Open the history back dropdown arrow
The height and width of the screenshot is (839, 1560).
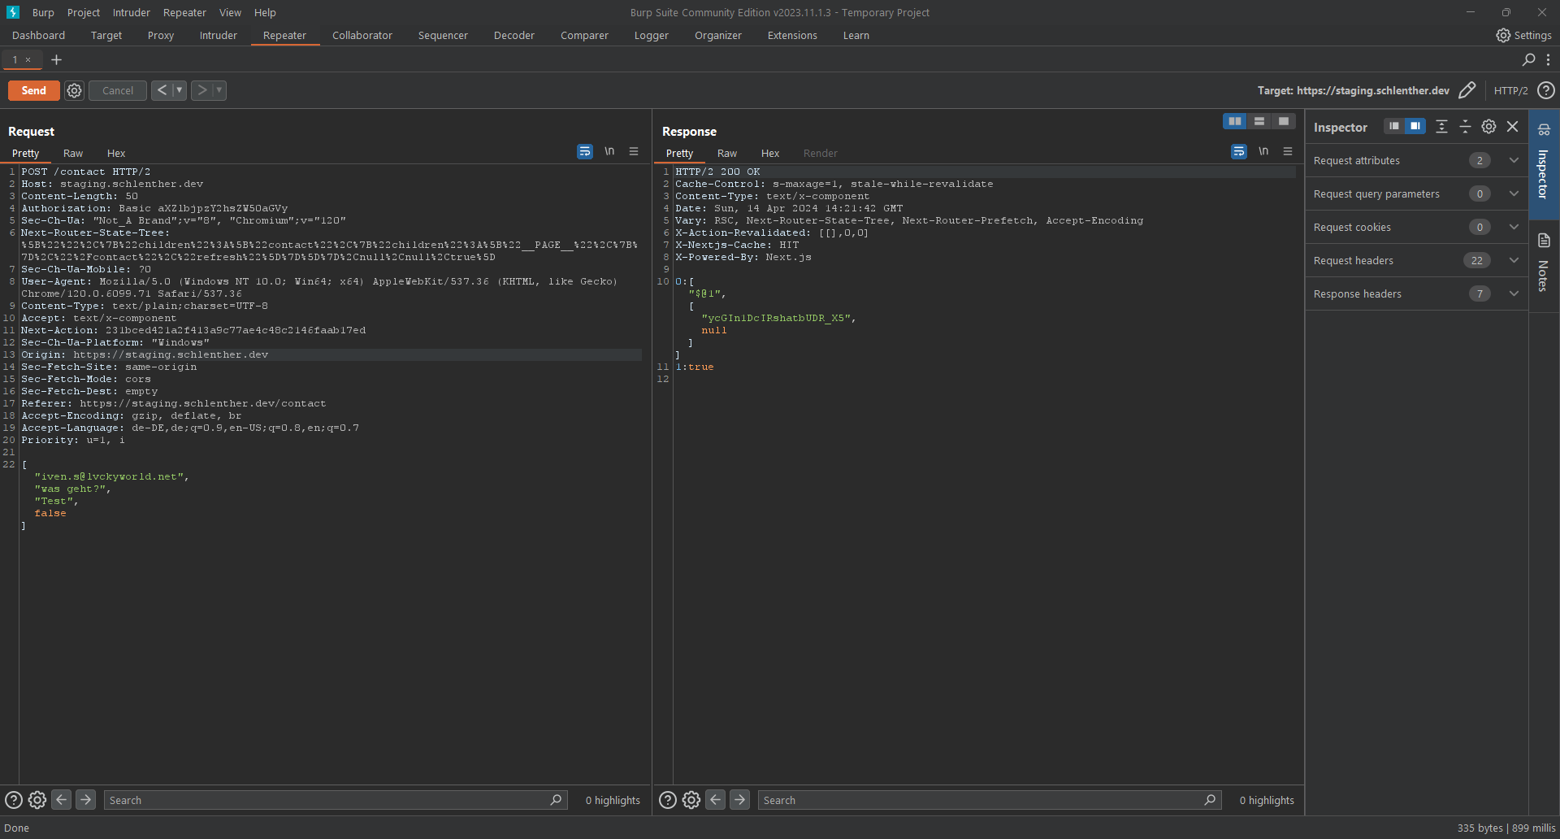[x=180, y=90]
